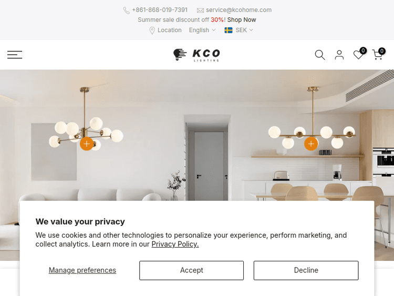Open Manage preferences for cookies
This screenshot has width=394, height=296.
(x=82, y=270)
